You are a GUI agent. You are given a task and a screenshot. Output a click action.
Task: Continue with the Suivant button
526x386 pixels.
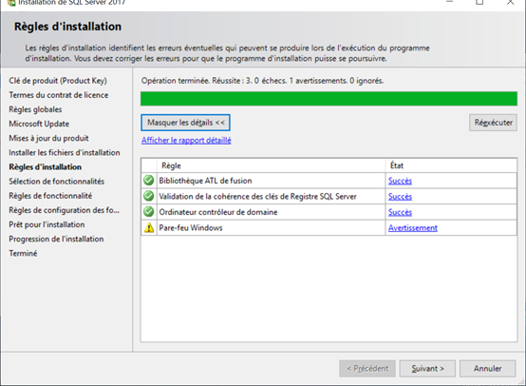point(427,369)
